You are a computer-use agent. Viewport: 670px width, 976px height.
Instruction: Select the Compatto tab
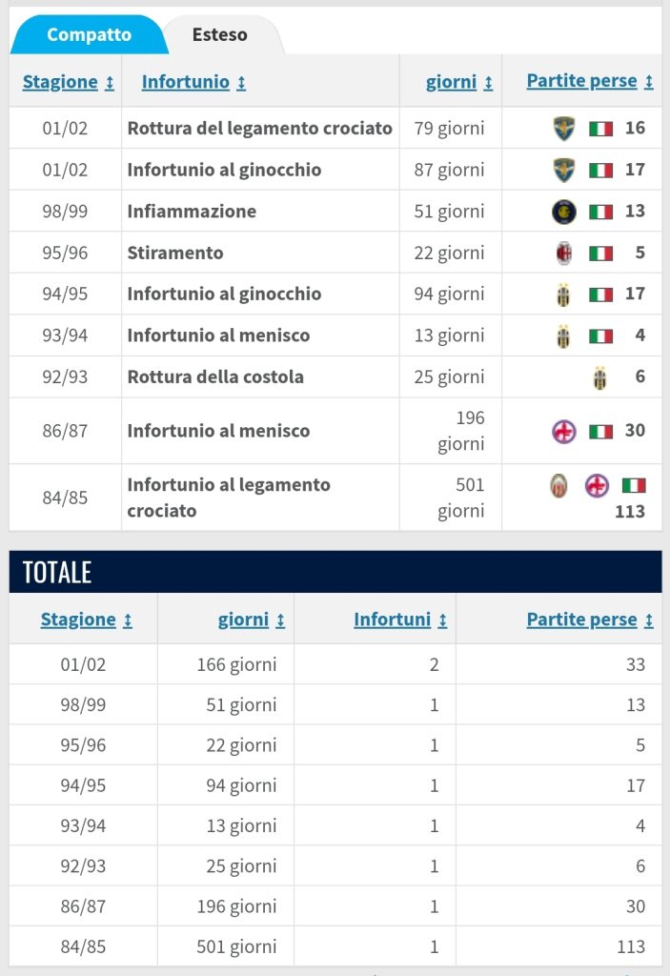[89, 35]
